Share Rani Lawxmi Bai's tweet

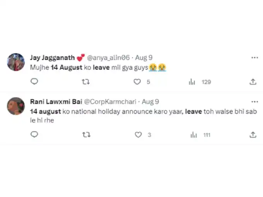click(x=253, y=134)
